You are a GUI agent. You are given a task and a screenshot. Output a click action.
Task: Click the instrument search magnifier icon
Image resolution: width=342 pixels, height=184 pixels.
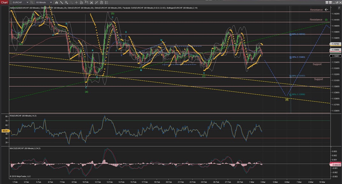[x=32, y=3]
